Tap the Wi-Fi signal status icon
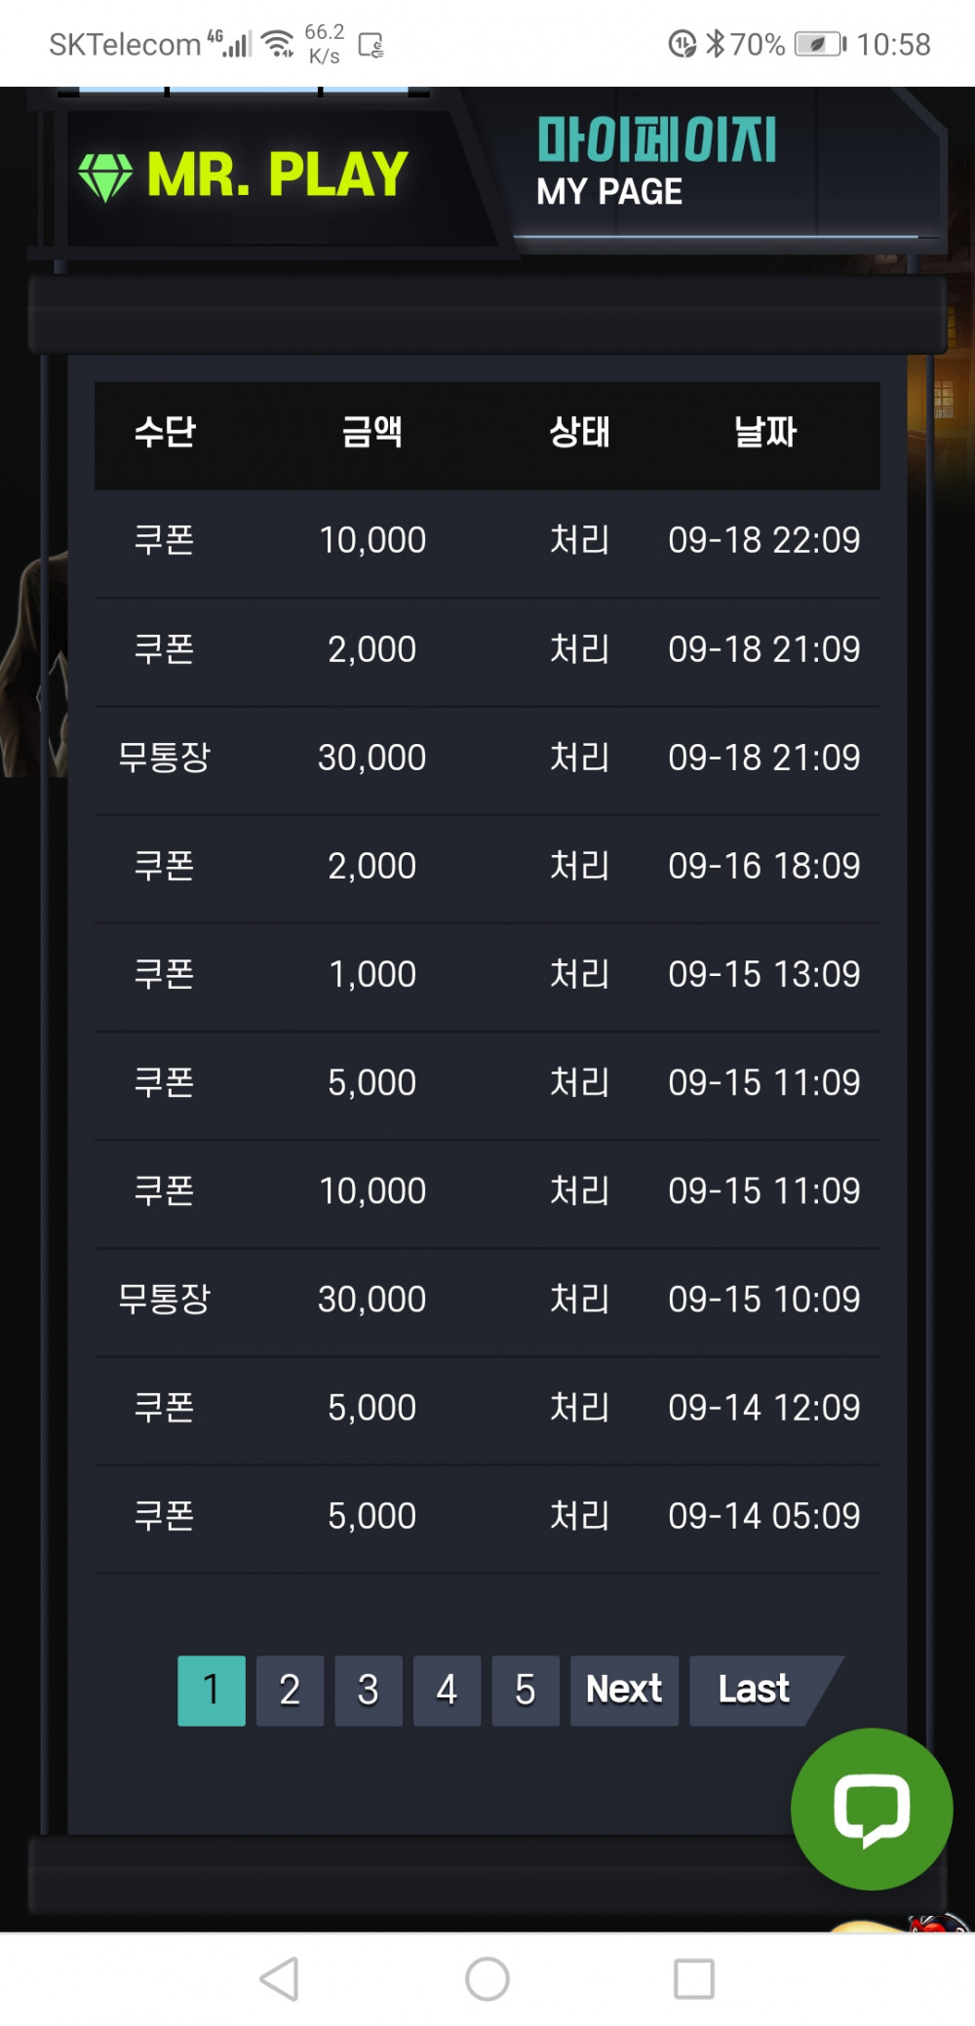The width and height of the screenshot is (975, 2026). tap(278, 44)
